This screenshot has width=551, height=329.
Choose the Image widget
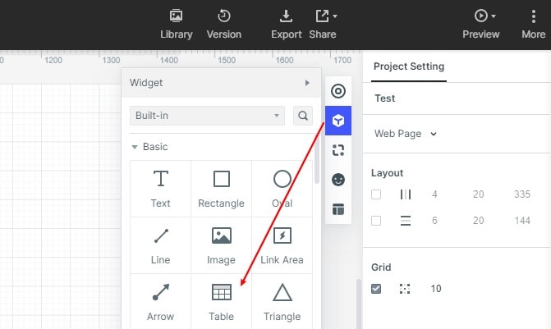click(221, 244)
